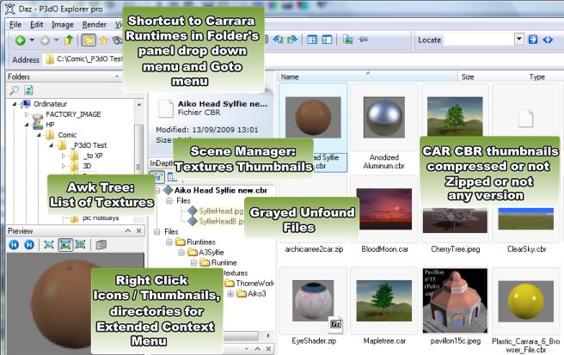This screenshot has width=564, height=355.
Task: Collapse the Runtimes folder node
Action: tap(169, 242)
